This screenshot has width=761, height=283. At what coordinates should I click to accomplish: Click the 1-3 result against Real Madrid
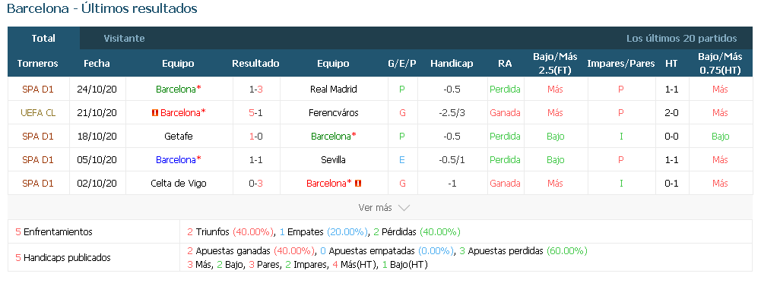[x=255, y=90]
